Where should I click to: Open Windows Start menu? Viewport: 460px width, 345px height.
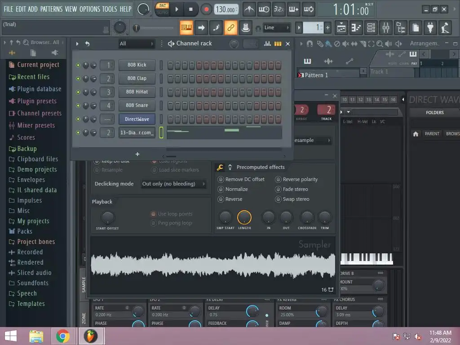[x=11, y=336]
